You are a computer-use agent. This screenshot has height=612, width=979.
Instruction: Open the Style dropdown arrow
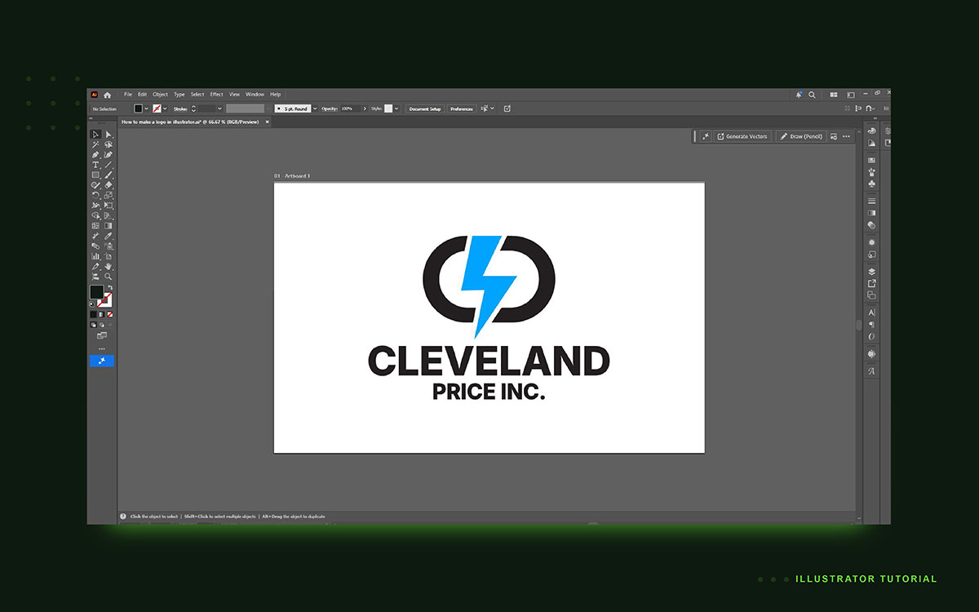[396, 109]
